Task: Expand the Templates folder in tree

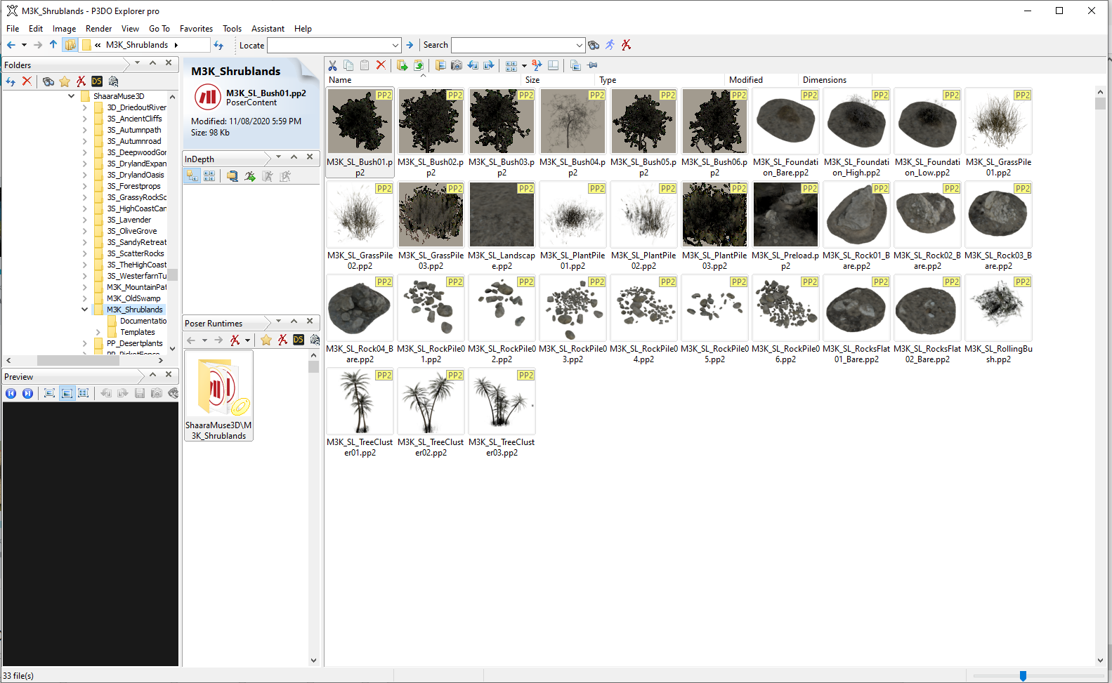Action: [98, 332]
